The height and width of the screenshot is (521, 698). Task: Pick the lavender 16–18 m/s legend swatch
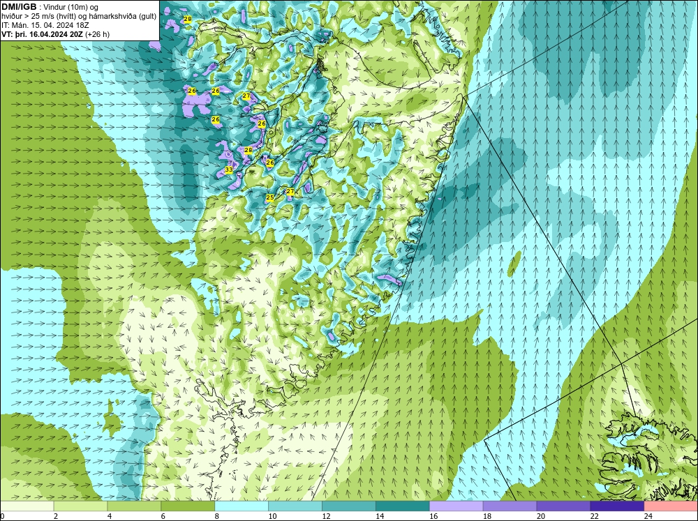pos(456,506)
